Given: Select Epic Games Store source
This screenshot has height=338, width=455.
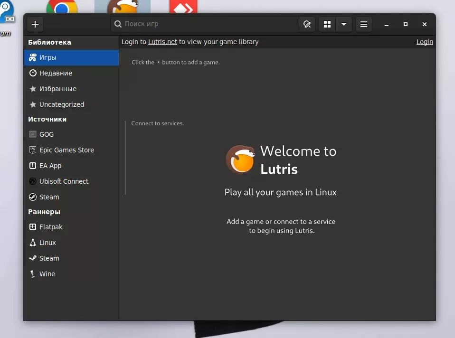Looking at the screenshot, I should coord(66,150).
